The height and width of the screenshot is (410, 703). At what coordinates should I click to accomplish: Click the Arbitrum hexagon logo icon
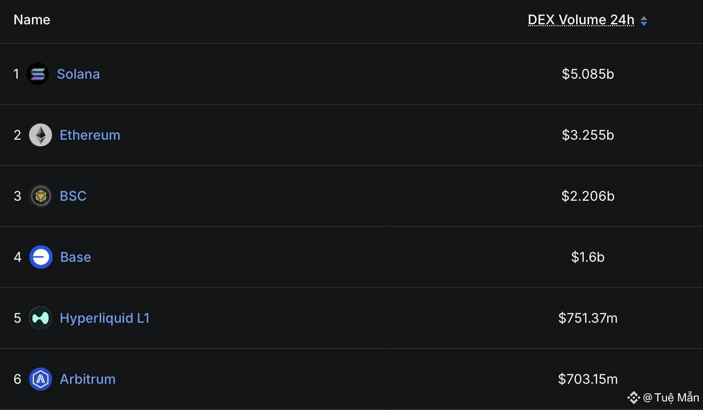[41, 379]
